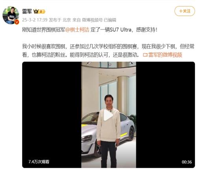This screenshot has height=173, width=197.
Task: Click the paragraph starting 我小时候很喜欢围棋
Action: tap(108, 51)
